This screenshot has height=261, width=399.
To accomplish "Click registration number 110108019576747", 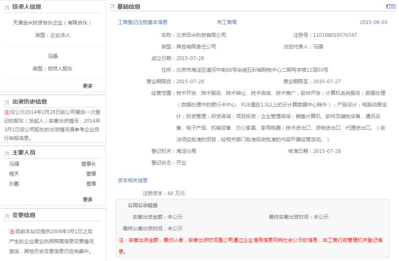I will [x=335, y=35].
